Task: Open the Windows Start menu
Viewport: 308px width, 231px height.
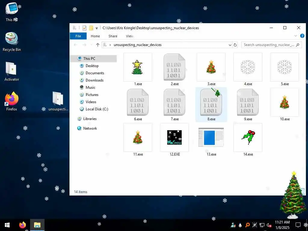Action: [x=7, y=225]
